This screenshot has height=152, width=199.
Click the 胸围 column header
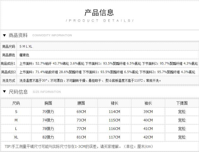tap(48, 103)
